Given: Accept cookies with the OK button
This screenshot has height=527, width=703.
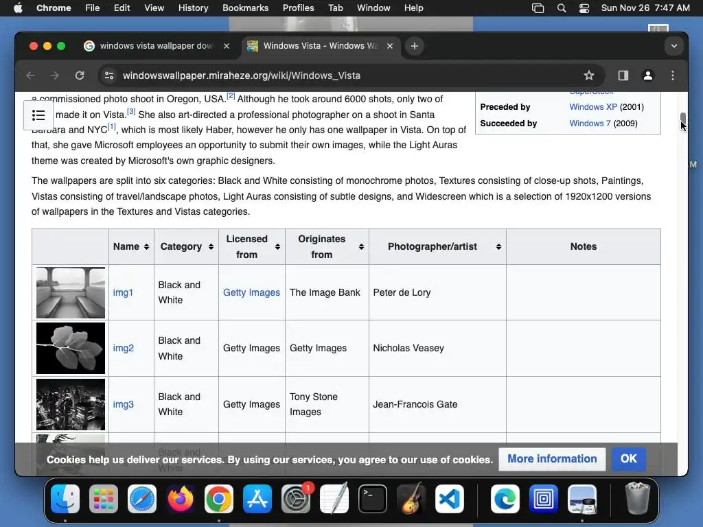Looking at the screenshot, I should (x=629, y=459).
